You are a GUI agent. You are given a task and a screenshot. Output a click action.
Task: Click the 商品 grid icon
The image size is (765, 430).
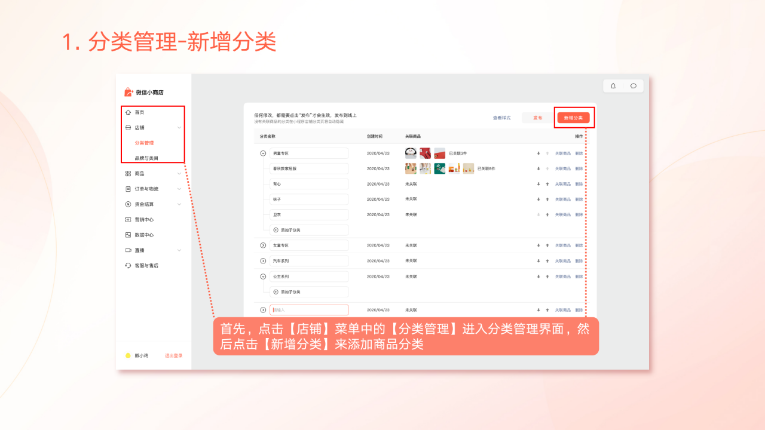point(128,174)
